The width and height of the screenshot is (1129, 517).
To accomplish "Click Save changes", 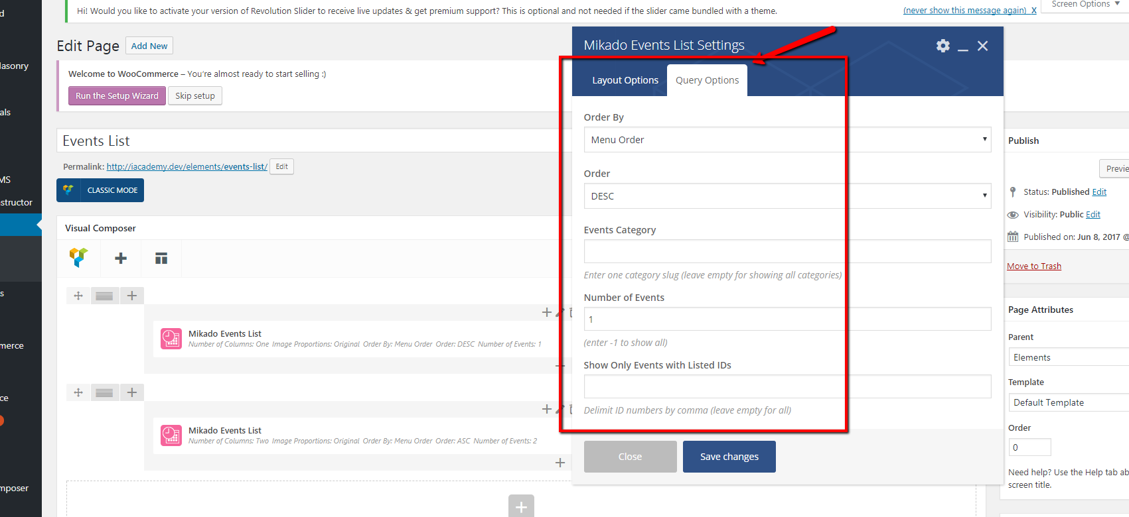I will coord(729,457).
